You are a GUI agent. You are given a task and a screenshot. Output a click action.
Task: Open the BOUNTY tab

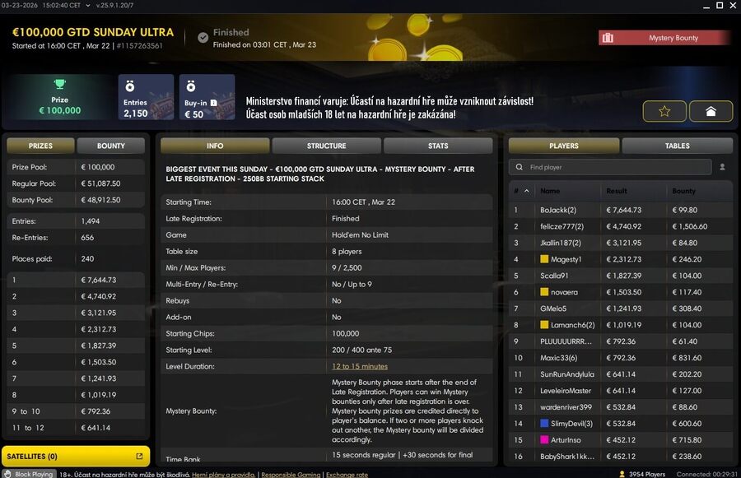point(111,146)
